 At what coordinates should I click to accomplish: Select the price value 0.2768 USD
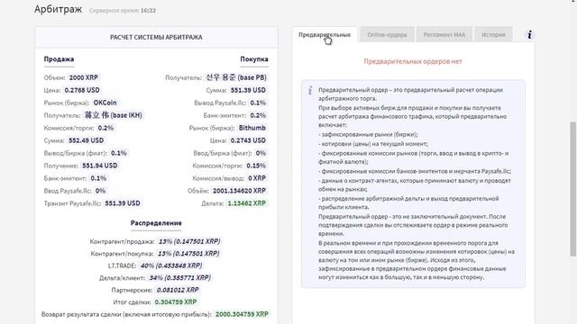[82, 90]
